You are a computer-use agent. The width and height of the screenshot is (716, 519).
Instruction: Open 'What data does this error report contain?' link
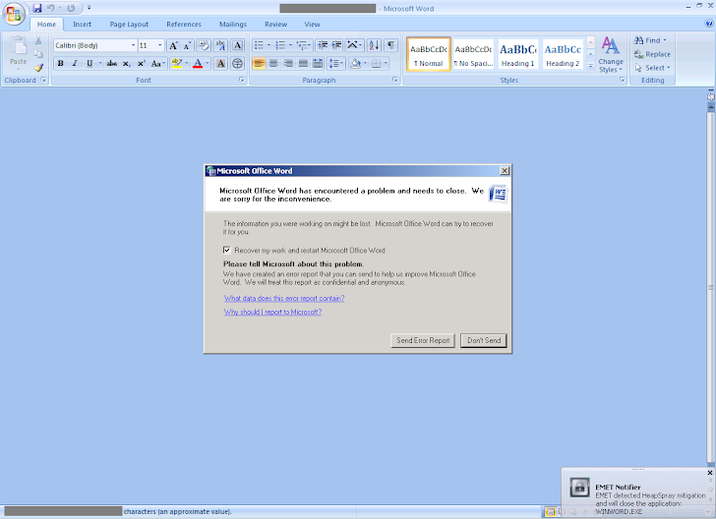click(284, 298)
